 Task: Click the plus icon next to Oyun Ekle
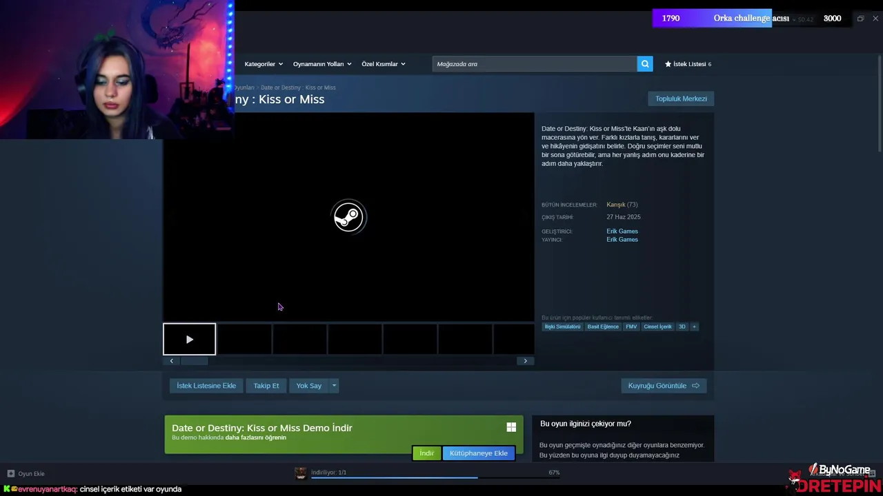[x=11, y=473]
